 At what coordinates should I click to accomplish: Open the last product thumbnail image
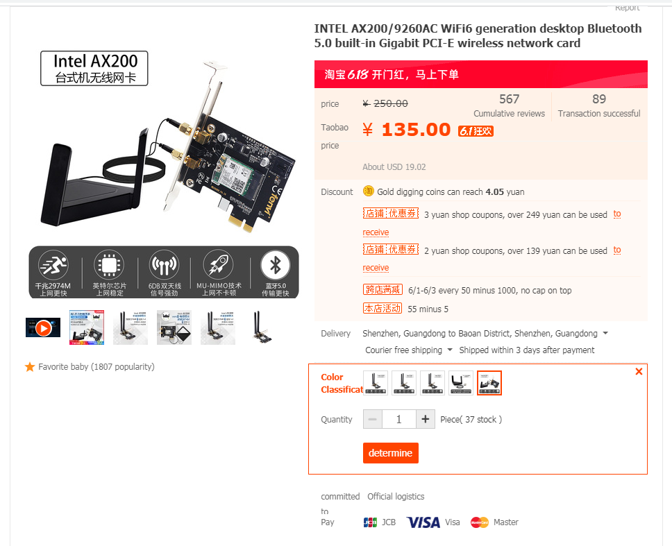[x=262, y=327]
